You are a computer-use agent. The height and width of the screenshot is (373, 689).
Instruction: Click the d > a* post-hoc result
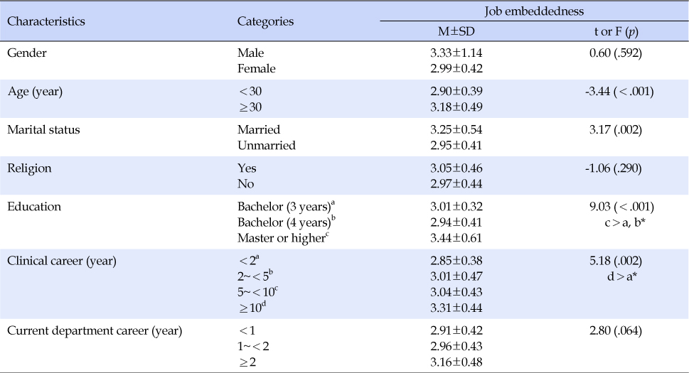point(617,276)
